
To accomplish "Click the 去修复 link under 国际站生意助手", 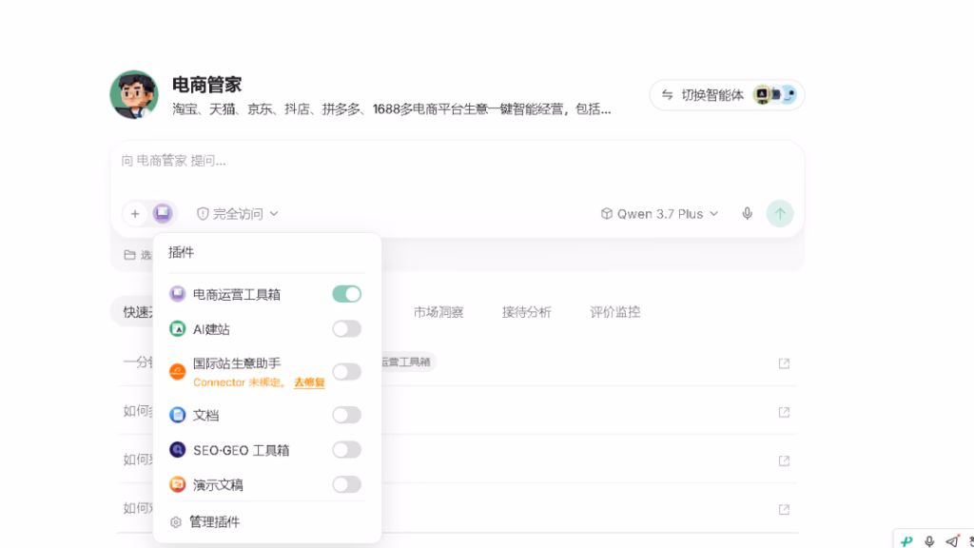I will click(x=309, y=382).
